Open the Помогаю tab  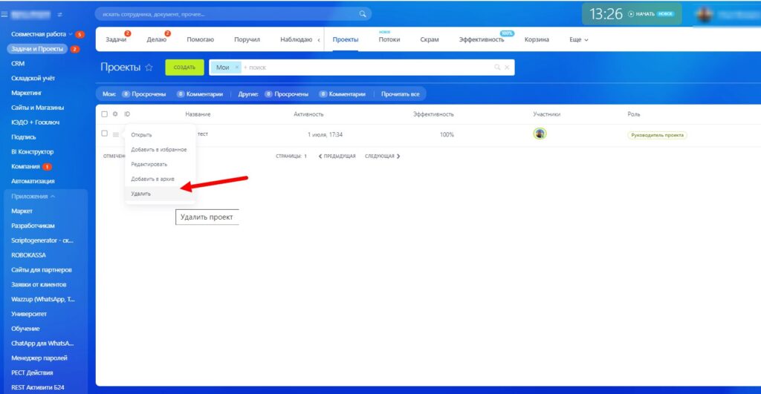coord(201,40)
